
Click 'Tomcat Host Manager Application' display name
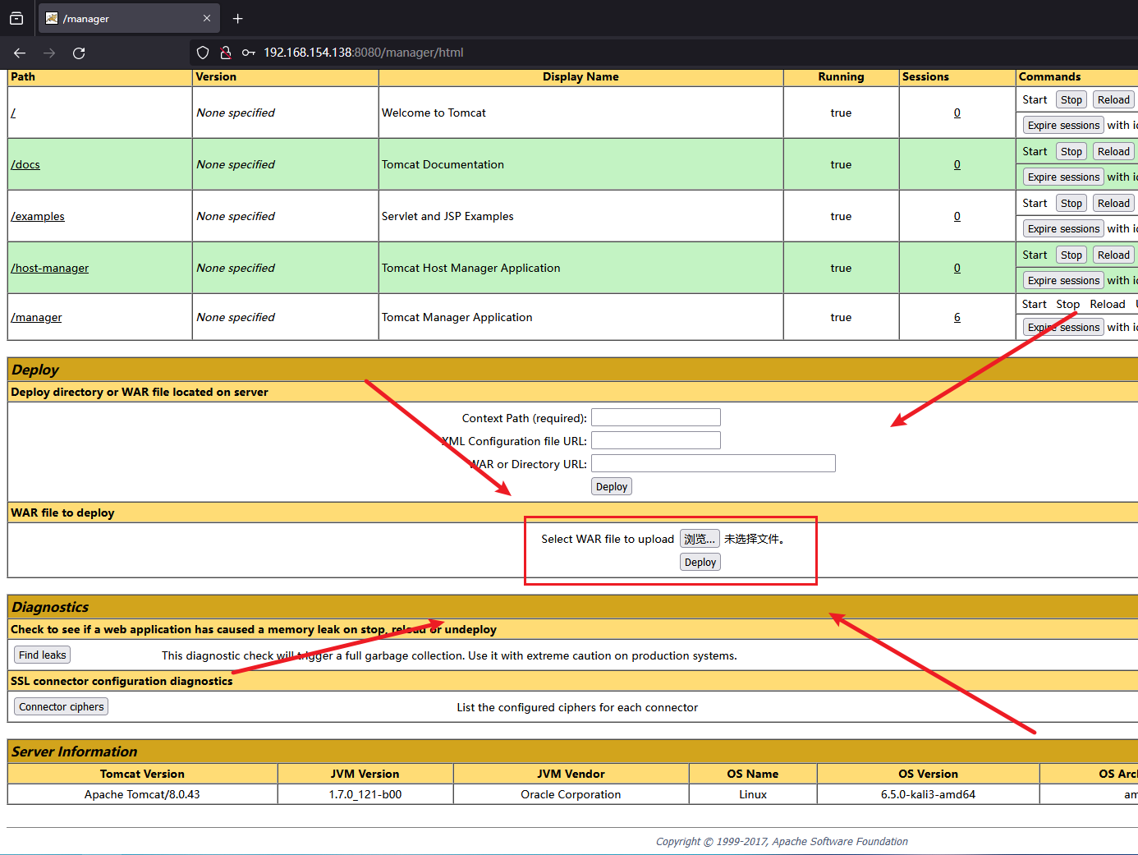(470, 268)
